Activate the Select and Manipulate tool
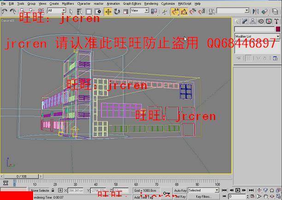 (164, 11)
